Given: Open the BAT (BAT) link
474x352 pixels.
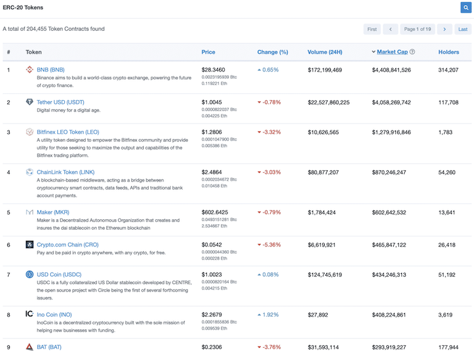Looking at the screenshot, I should click(49, 347).
